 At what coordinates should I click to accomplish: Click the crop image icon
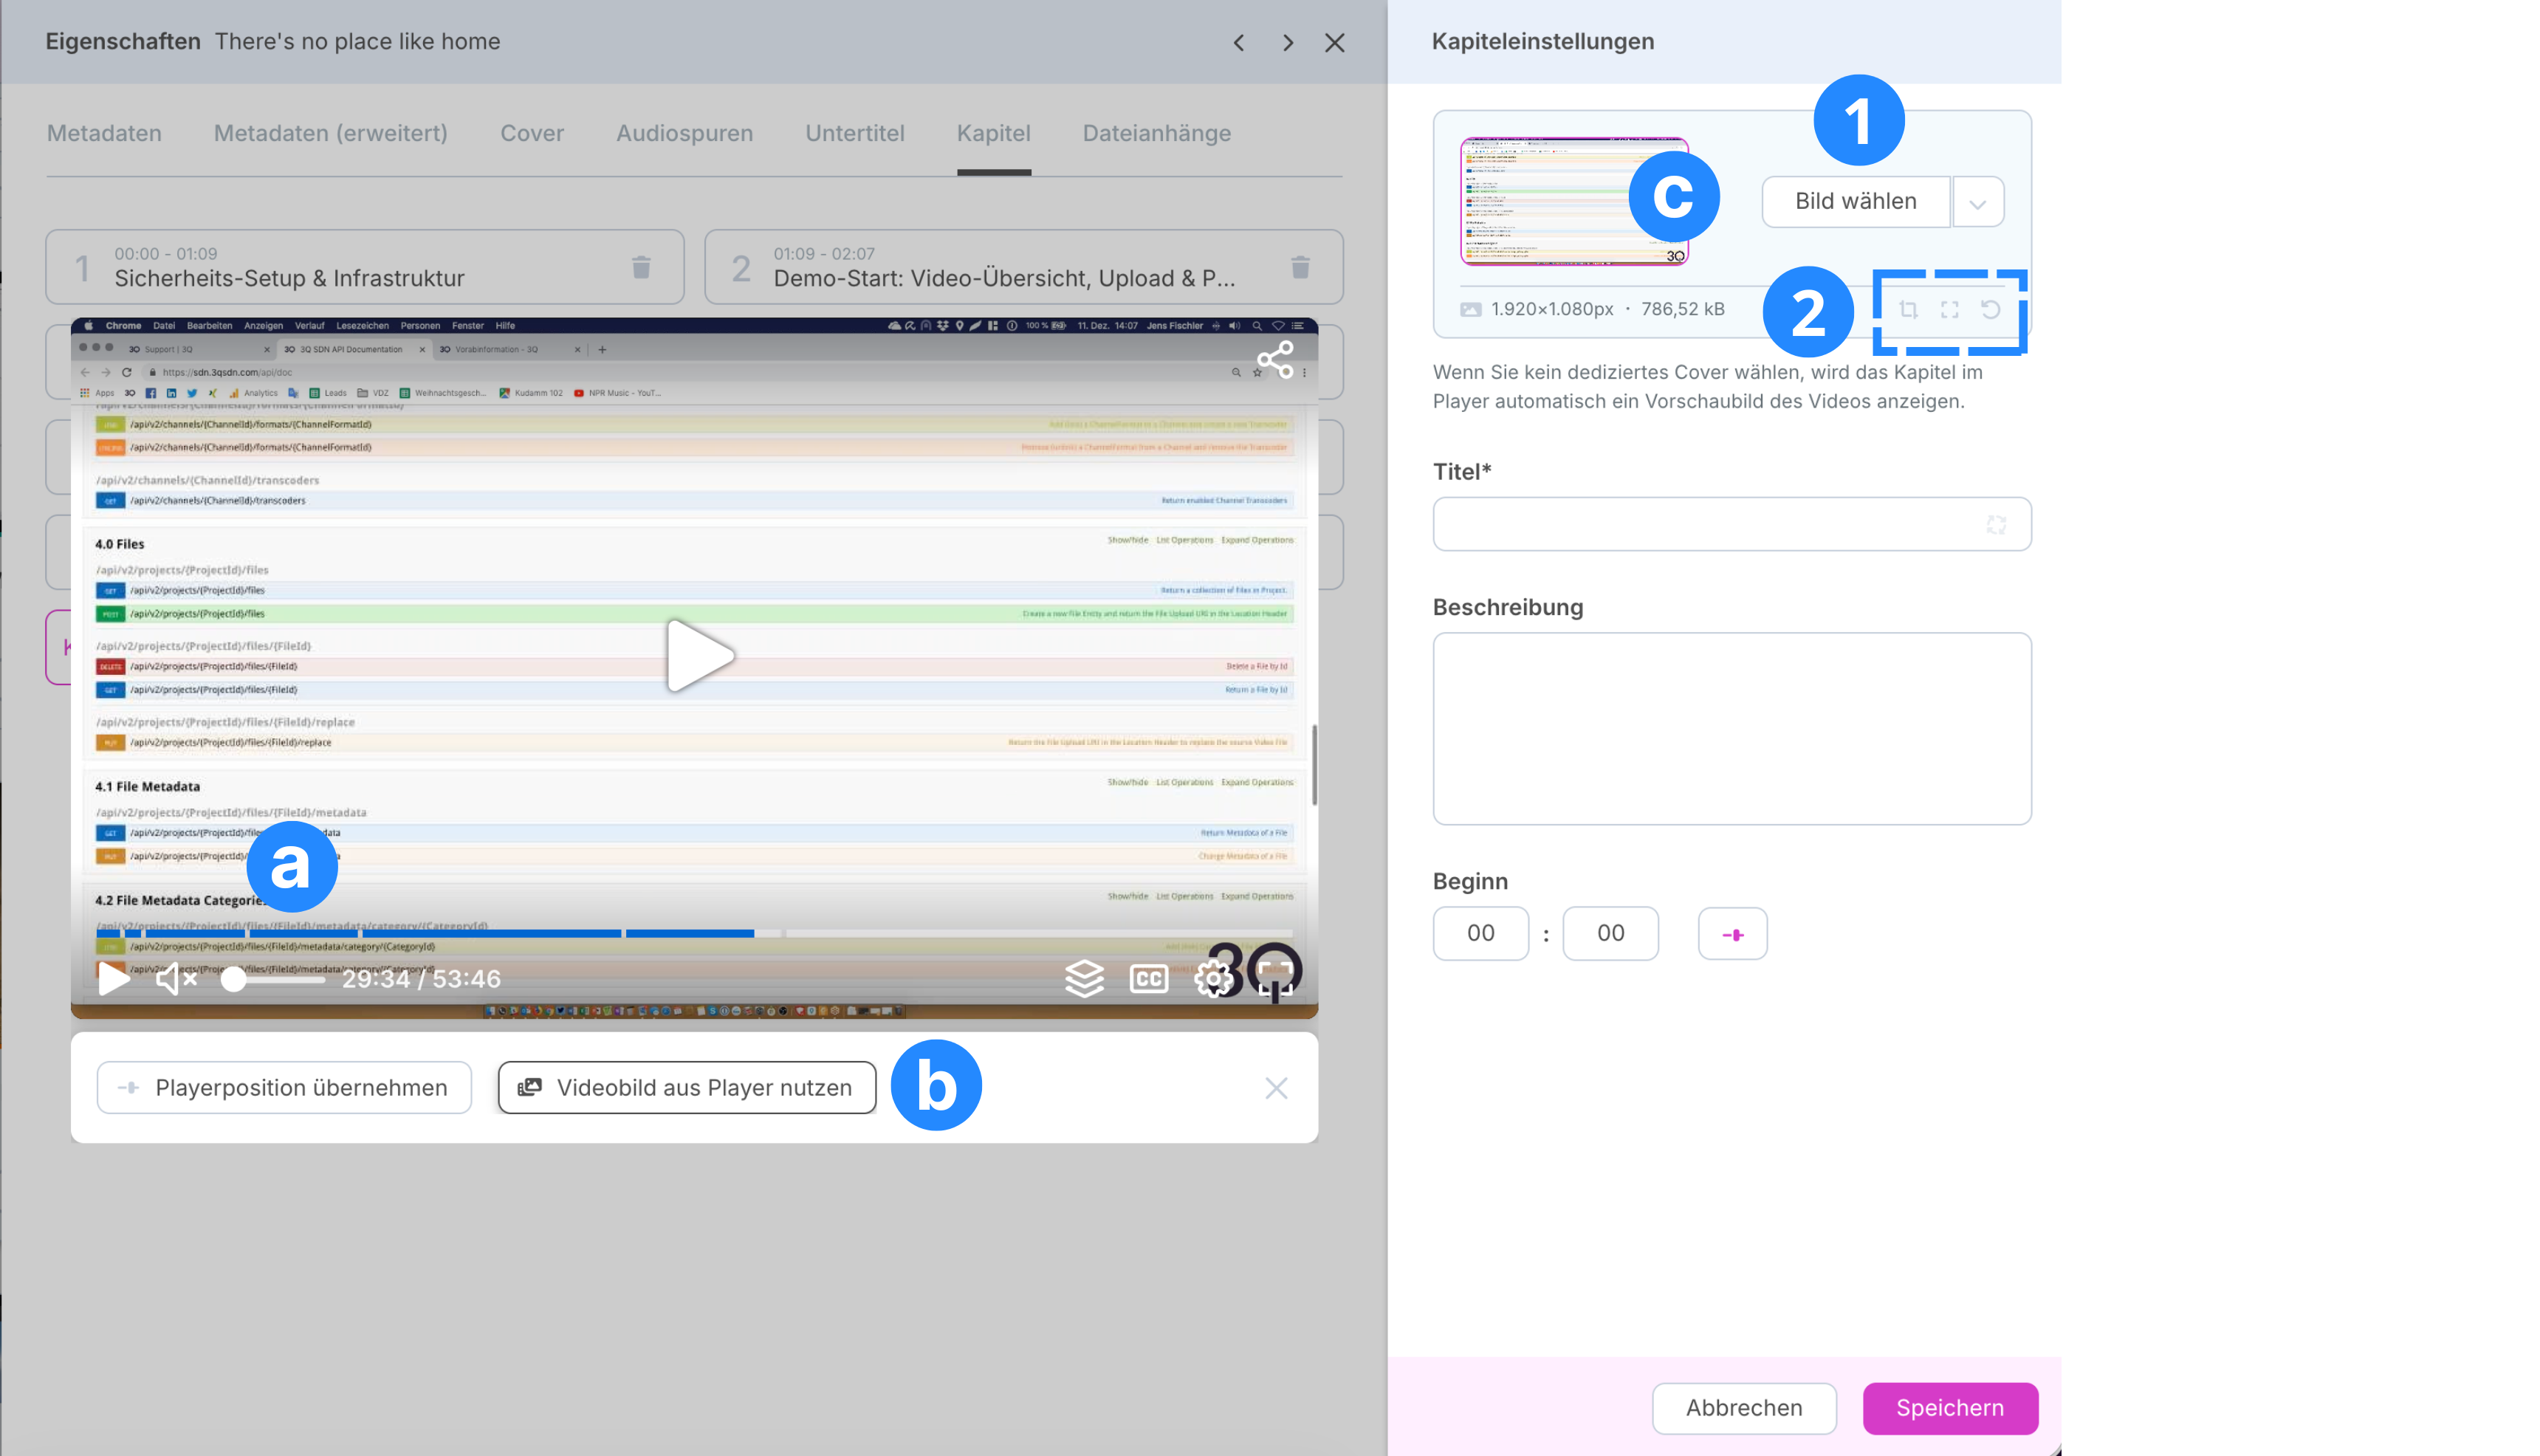coord(1908,310)
